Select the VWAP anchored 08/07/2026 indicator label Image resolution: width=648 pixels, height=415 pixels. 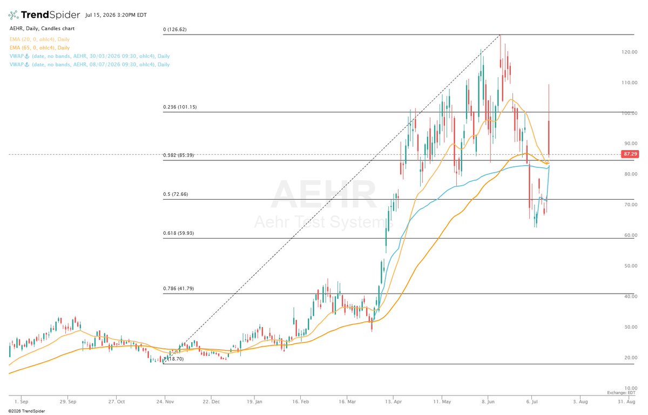coord(90,64)
